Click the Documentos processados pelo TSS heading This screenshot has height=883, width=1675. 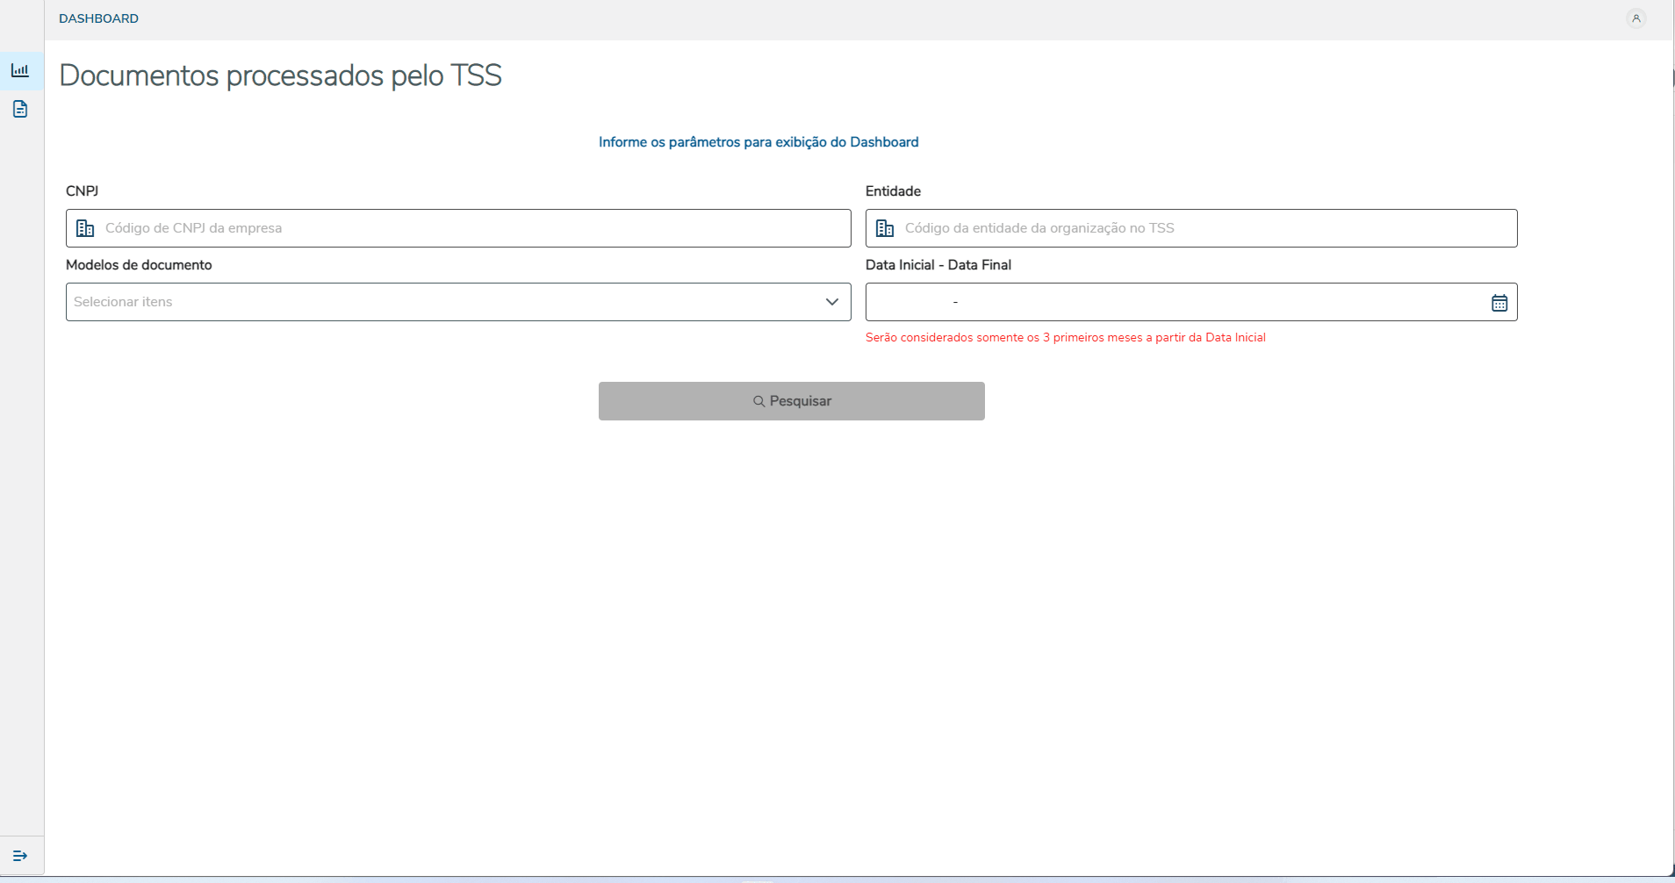pyautogui.click(x=281, y=75)
